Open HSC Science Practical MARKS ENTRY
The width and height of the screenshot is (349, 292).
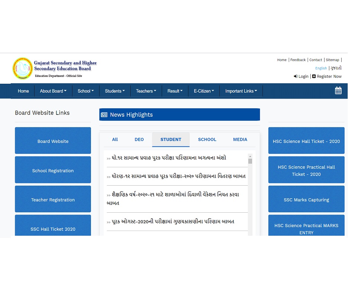tap(306, 225)
